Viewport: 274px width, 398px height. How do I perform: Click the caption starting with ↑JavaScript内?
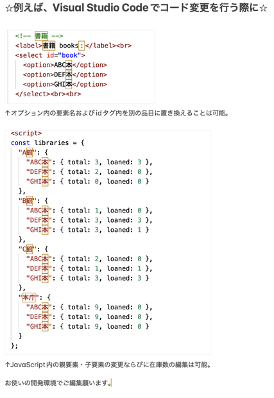108,365
